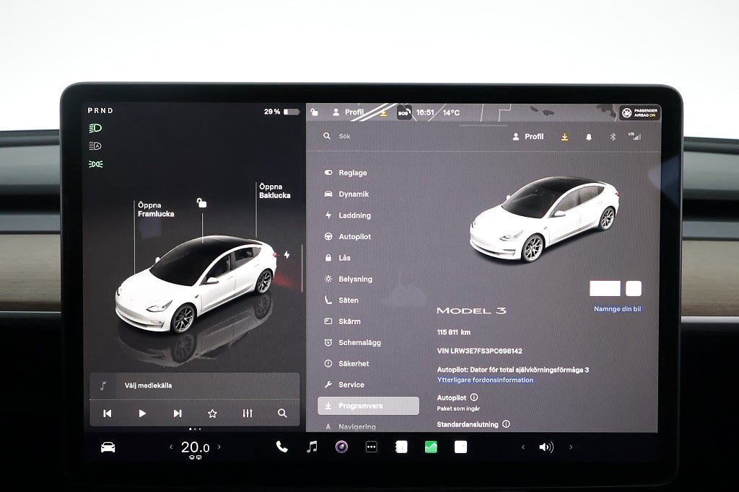The height and width of the screenshot is (492, 739).
Task: Play media with the play button
Action: (x=142, y=413)
